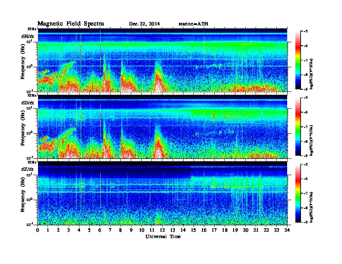Click the dZ/dt color scale bar
The height and width of the screenshot is (264, 342).
(x=298, y=193)
